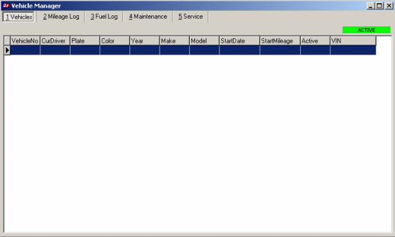Viewport: 395px width, 237px height.
Task: Click the empty Year cell in first row
Action: click(x=144, y=50)
